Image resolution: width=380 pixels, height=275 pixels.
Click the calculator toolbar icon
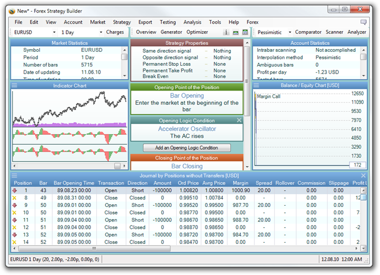pos(245,32)
